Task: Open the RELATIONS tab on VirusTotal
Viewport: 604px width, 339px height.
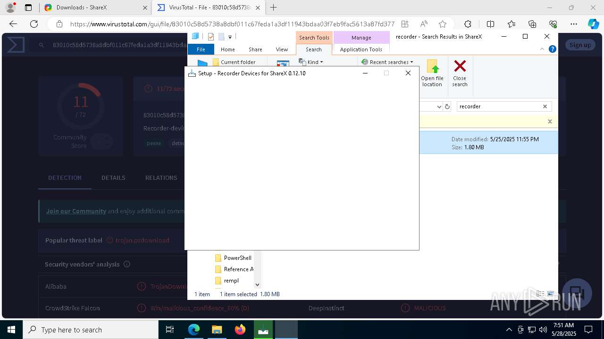Action: point(161,178)
